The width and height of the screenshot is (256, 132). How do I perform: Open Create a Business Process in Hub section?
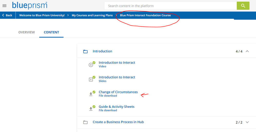pyautogui.click(x=118, y=122)
